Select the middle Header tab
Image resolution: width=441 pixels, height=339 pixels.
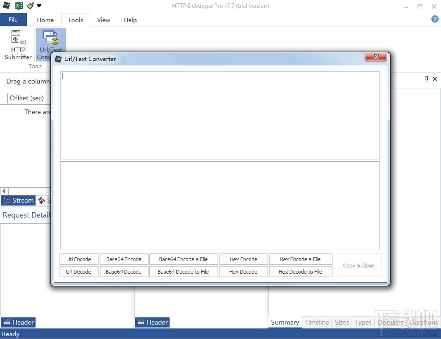[152, 322]
